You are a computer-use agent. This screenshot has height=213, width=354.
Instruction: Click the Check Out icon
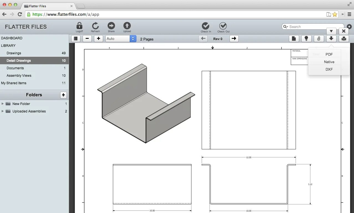pos(223,26)
